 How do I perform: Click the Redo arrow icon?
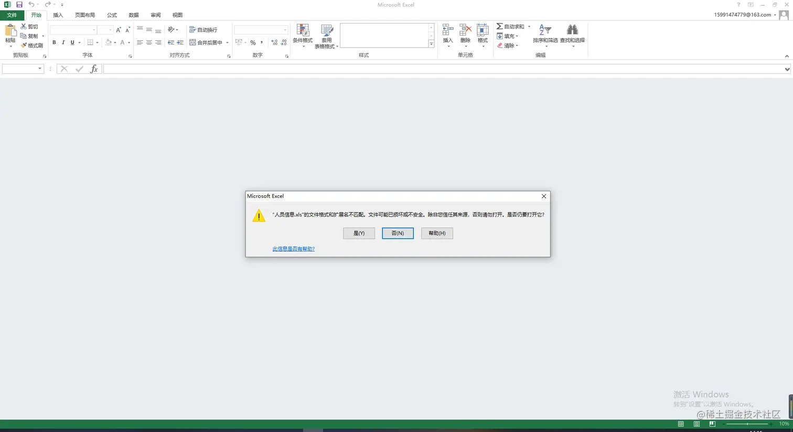(x=47, y=5)
